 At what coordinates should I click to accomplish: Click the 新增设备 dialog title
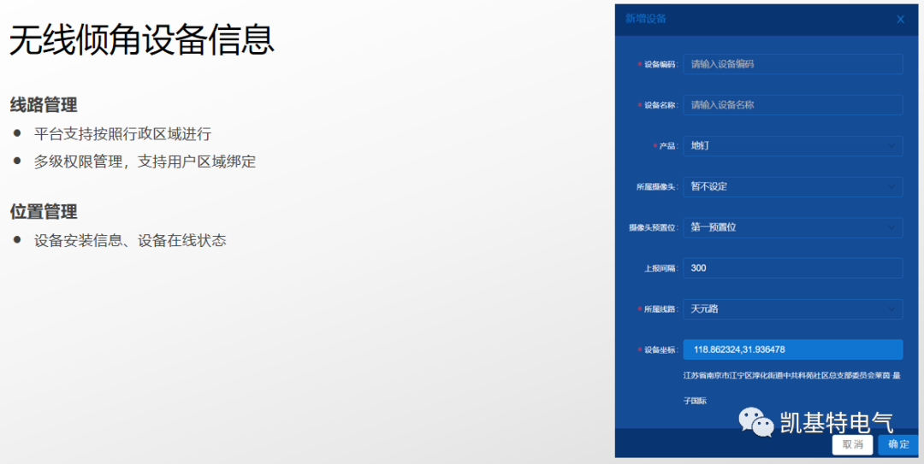tap(646, 19)
